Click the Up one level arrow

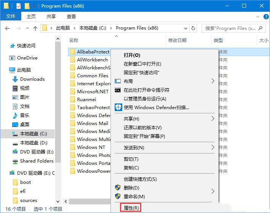point(35,28)
